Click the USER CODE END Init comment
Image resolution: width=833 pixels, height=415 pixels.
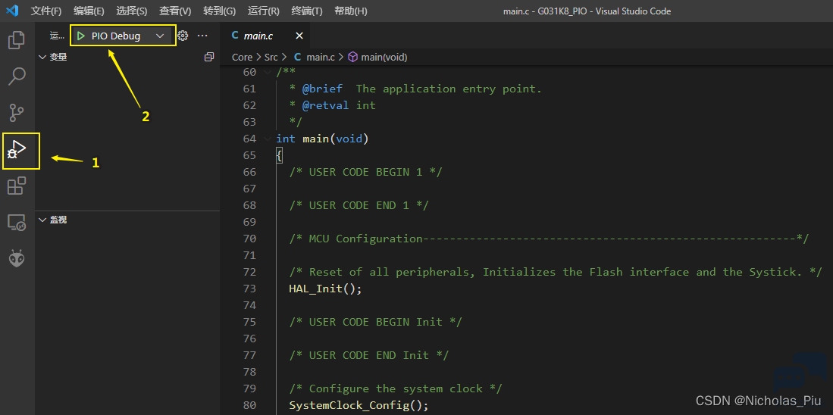click(x=368, y=355)
